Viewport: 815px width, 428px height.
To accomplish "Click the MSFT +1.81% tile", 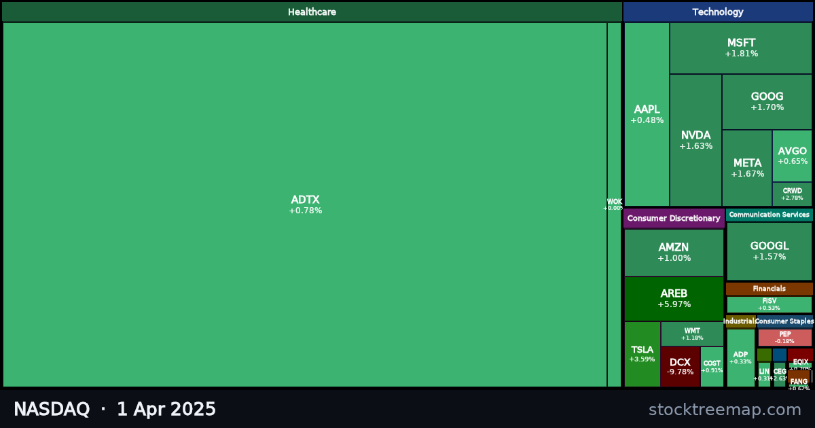I will click(741, 48).
